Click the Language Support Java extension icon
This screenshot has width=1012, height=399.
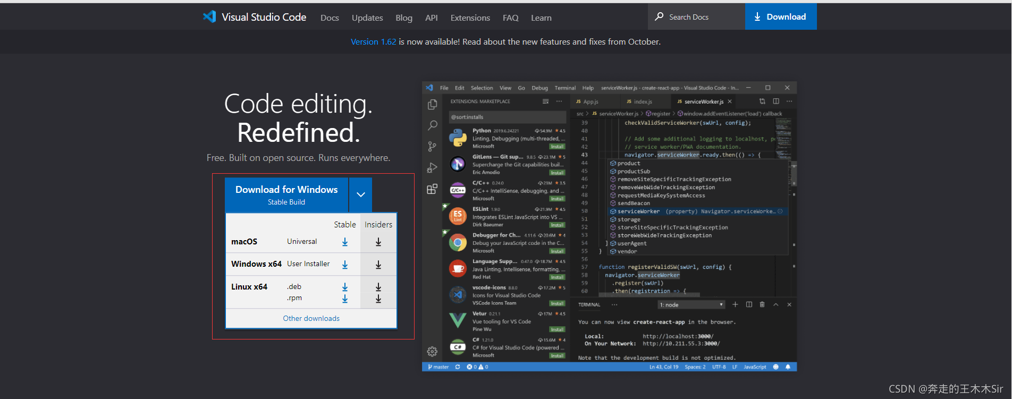[x=458, y=269]
